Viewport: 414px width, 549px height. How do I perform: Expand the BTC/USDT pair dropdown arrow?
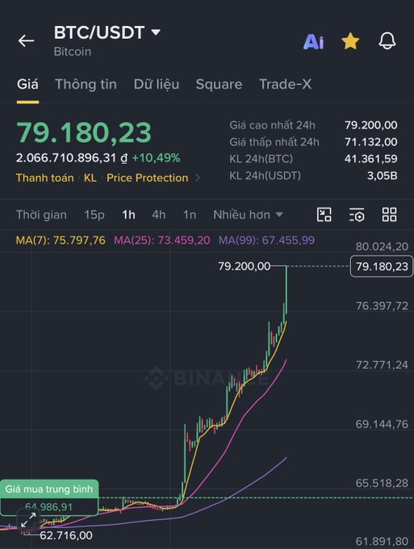click(x=156, y=32)
